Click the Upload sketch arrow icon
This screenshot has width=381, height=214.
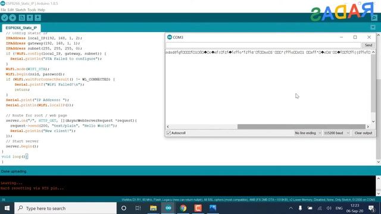coord(13,18)
